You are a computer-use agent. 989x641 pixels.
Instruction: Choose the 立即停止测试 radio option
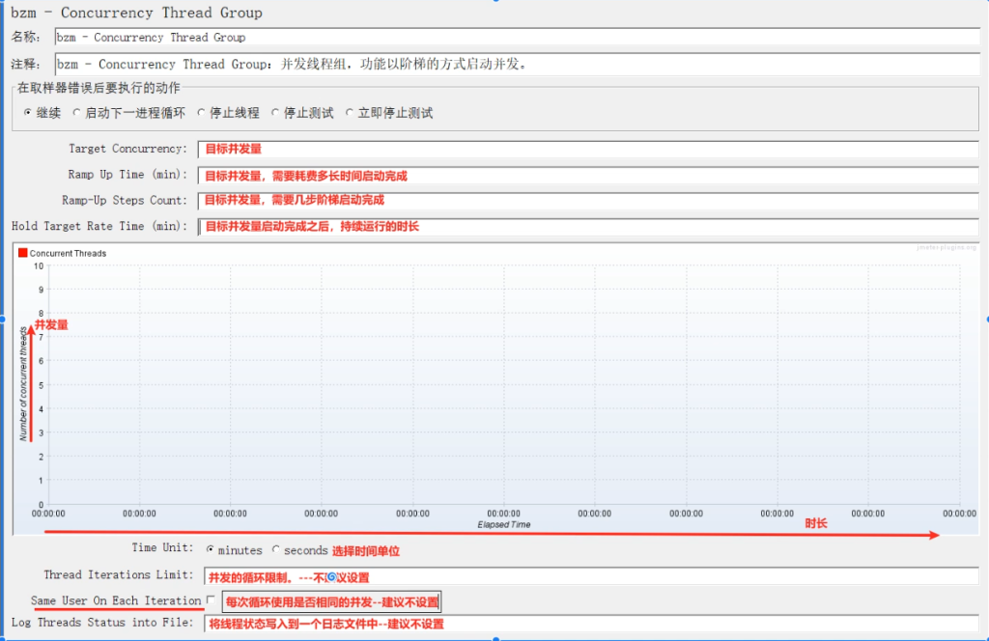click(350, 113)
